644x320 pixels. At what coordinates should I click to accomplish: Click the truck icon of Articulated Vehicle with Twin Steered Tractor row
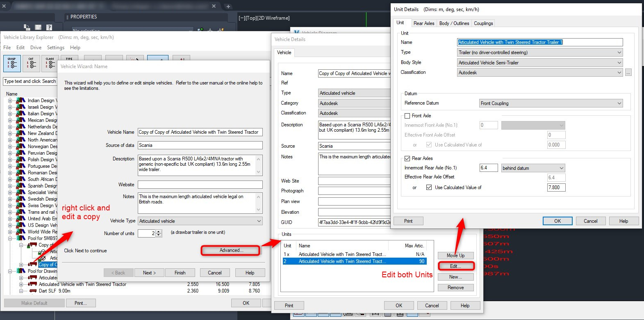(33, 284)
